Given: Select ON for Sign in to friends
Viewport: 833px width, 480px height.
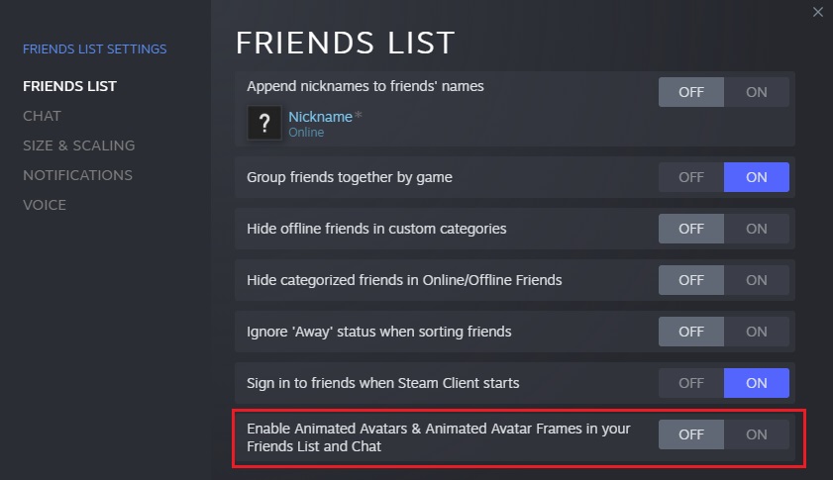Looking at the screenshot, I should 757,382.
